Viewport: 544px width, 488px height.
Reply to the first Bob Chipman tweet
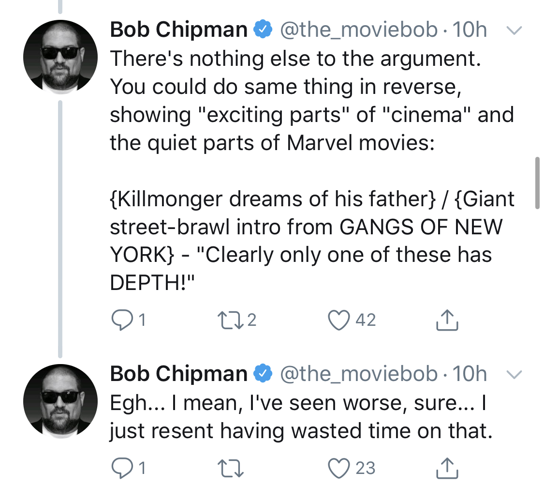click(x=122, y=320)
